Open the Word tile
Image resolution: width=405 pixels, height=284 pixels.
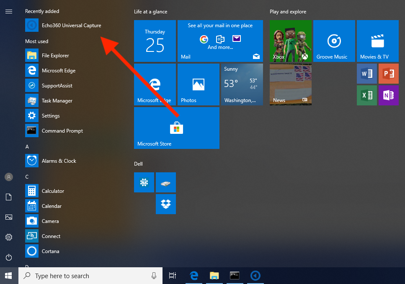pyautogui.click(x=367, y=74)
